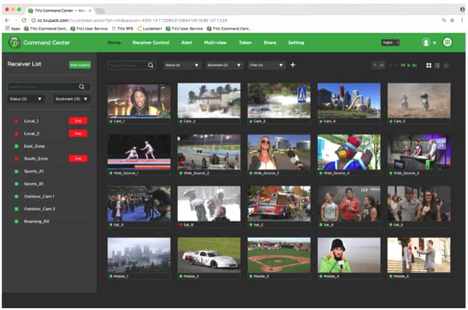Expand the Filter (4) dropdown
468x310 pixels.
pyautogui.click(x=266, y=65)
